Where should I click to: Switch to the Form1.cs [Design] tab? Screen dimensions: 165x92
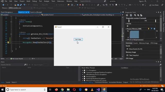(x=36, y=12)
